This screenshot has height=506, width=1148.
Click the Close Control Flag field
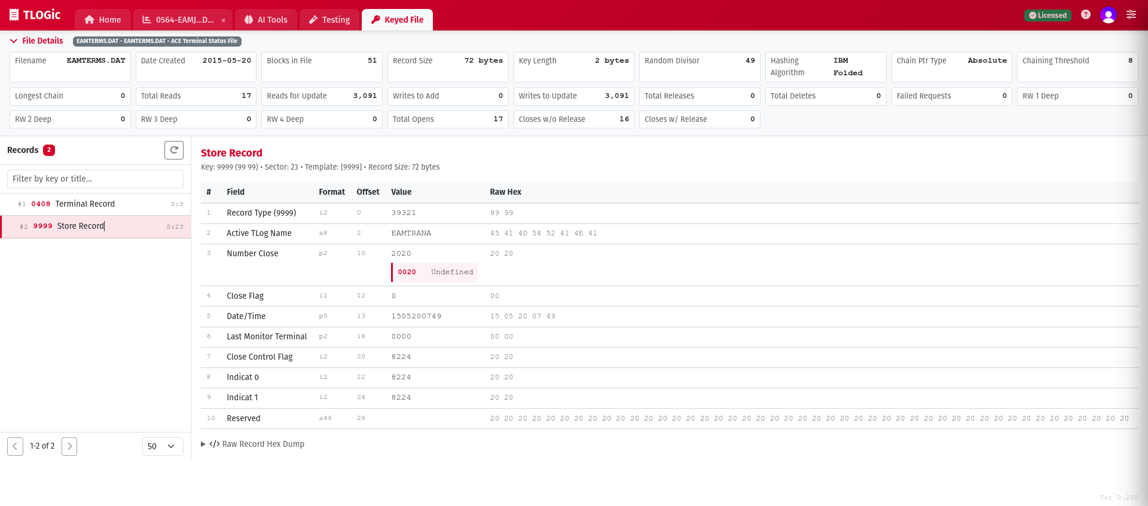pos(259,357)
